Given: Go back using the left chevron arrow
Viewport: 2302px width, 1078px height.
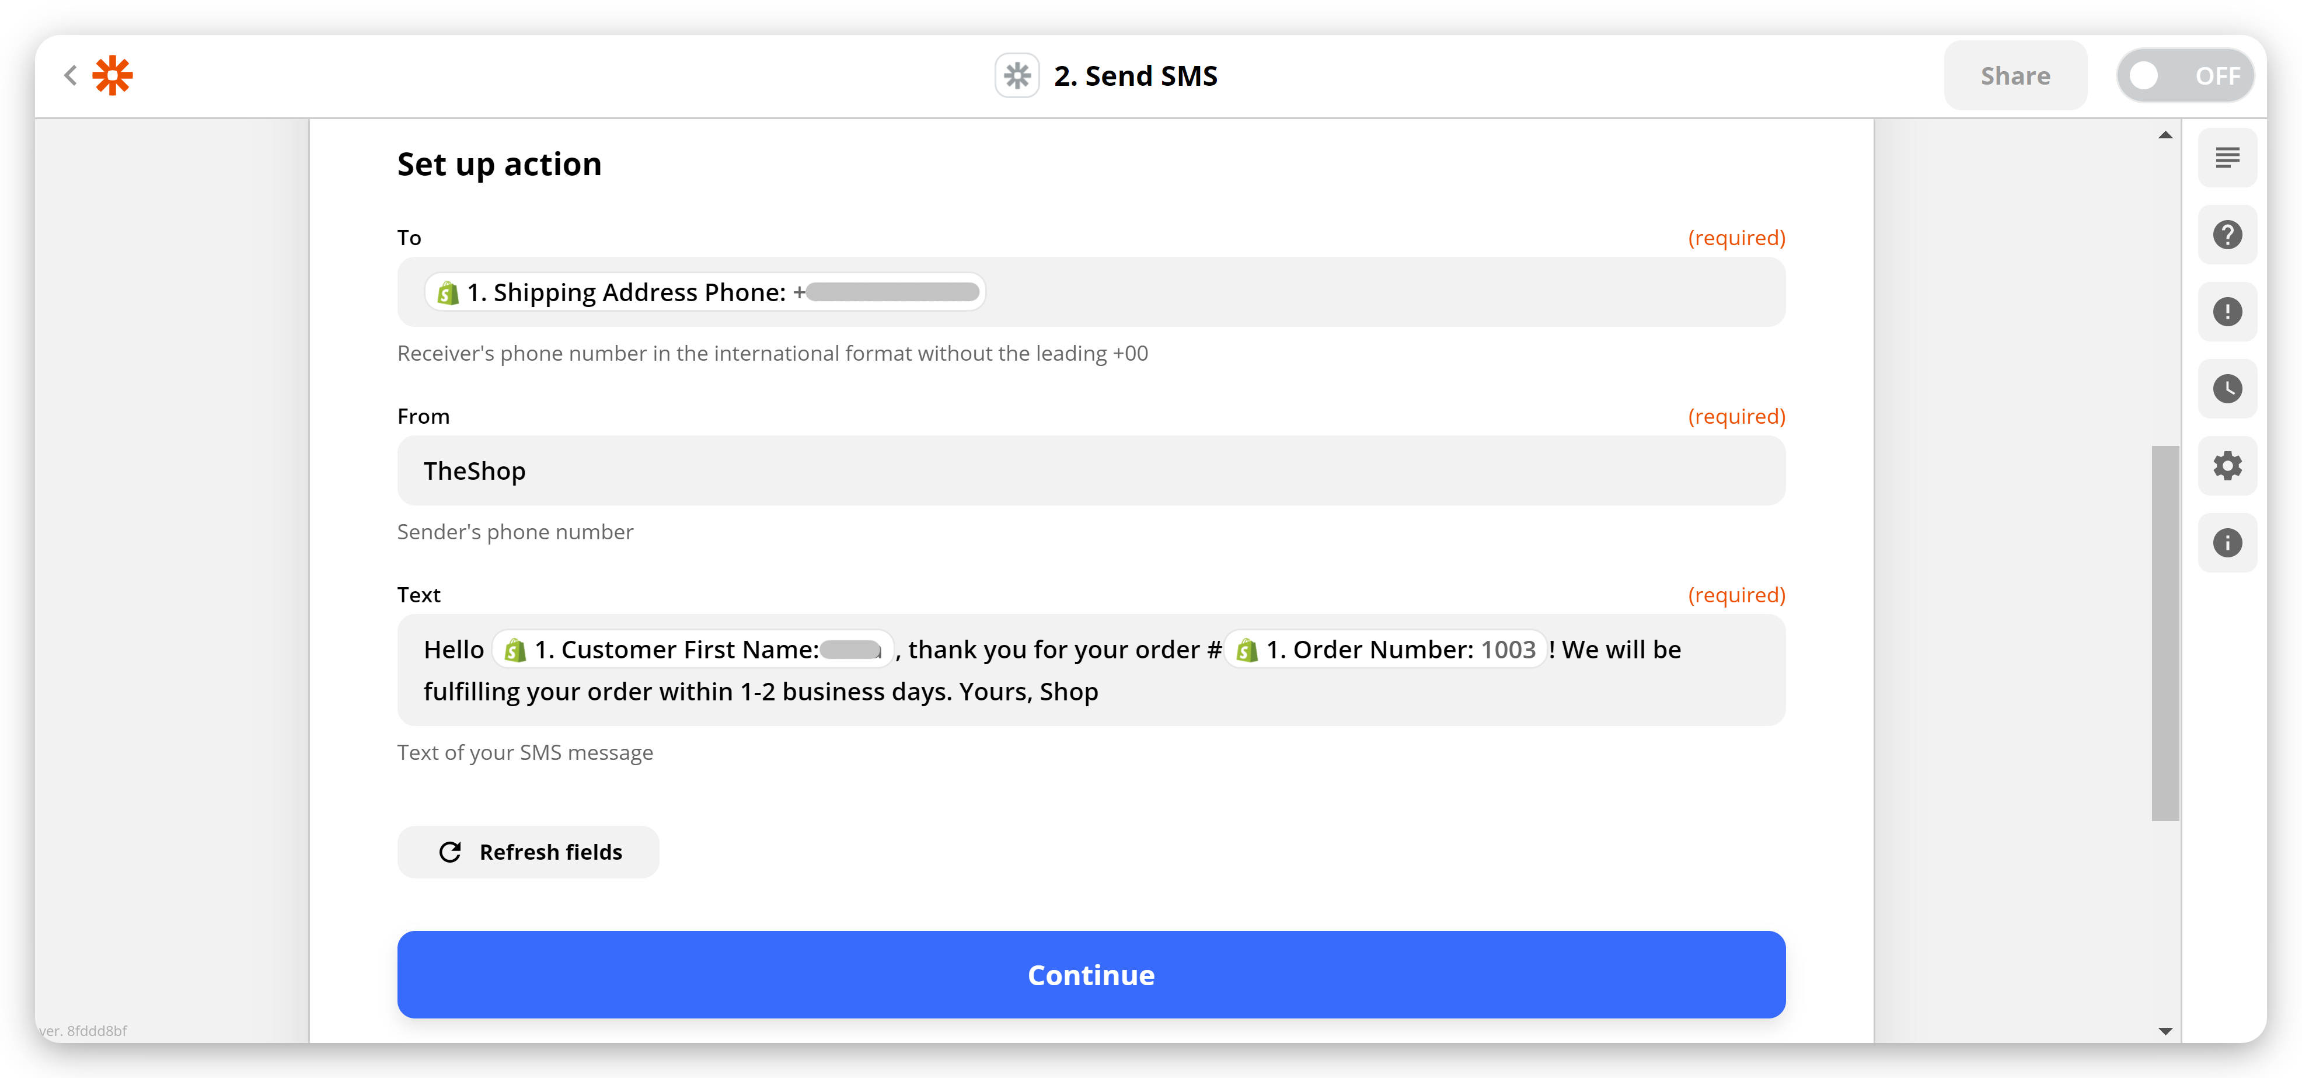Looking at the screenshot, I should [71, 75].
